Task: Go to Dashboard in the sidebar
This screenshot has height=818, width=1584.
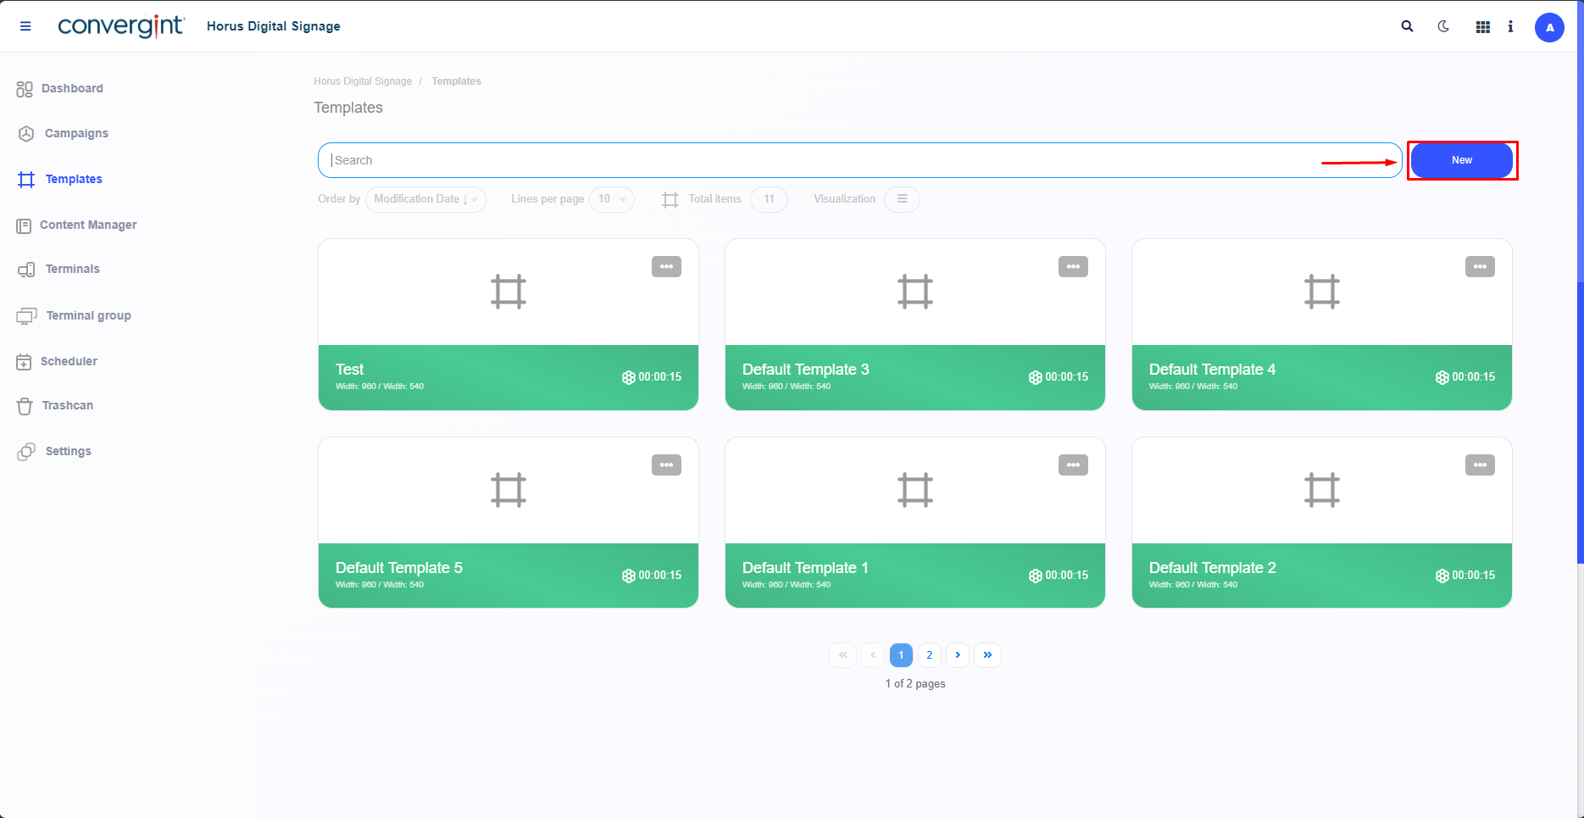Action: 72,88
